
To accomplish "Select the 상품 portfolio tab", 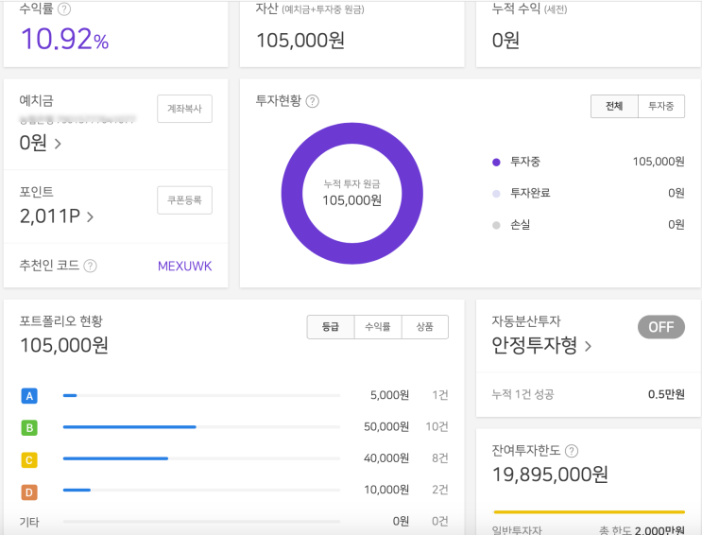I will click(x=425, y=327).
